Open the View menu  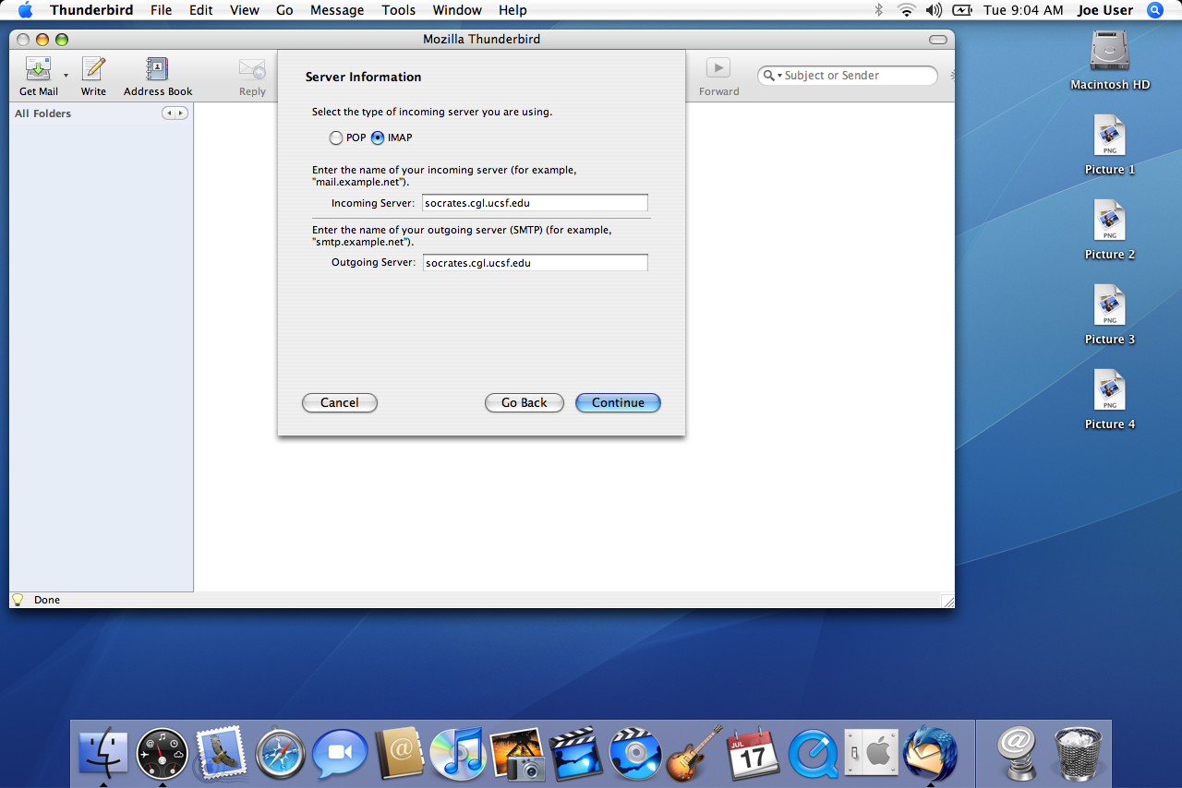(245, 10)
